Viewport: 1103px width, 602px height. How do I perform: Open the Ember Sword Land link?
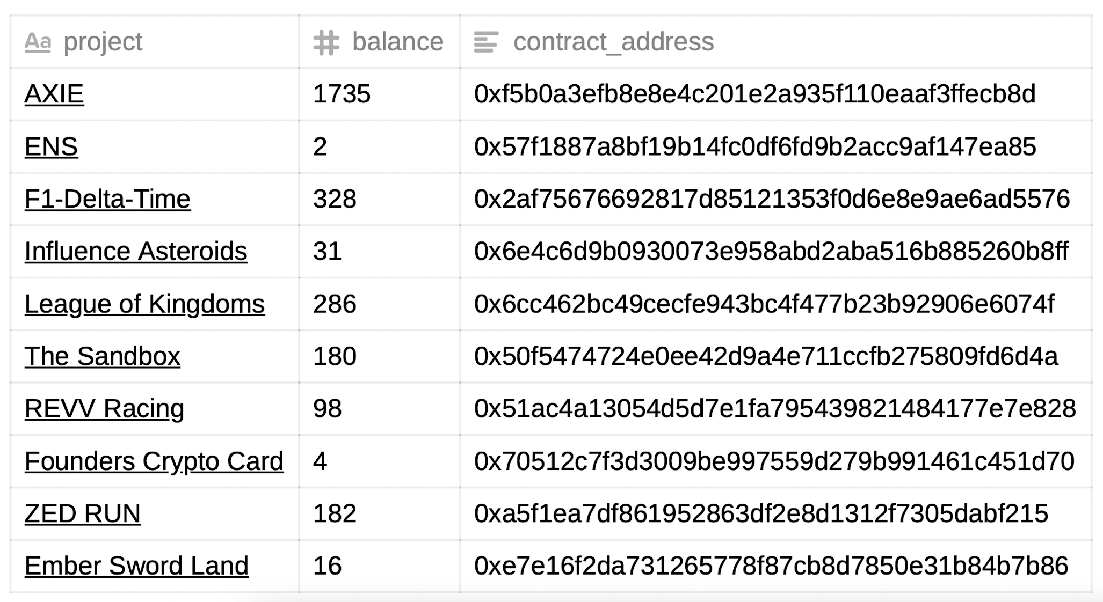coord(136,566)
